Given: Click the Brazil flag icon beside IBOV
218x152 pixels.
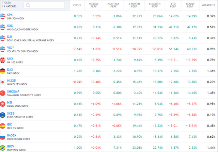Looking at the screenshot, I should [x=3, y=148].
